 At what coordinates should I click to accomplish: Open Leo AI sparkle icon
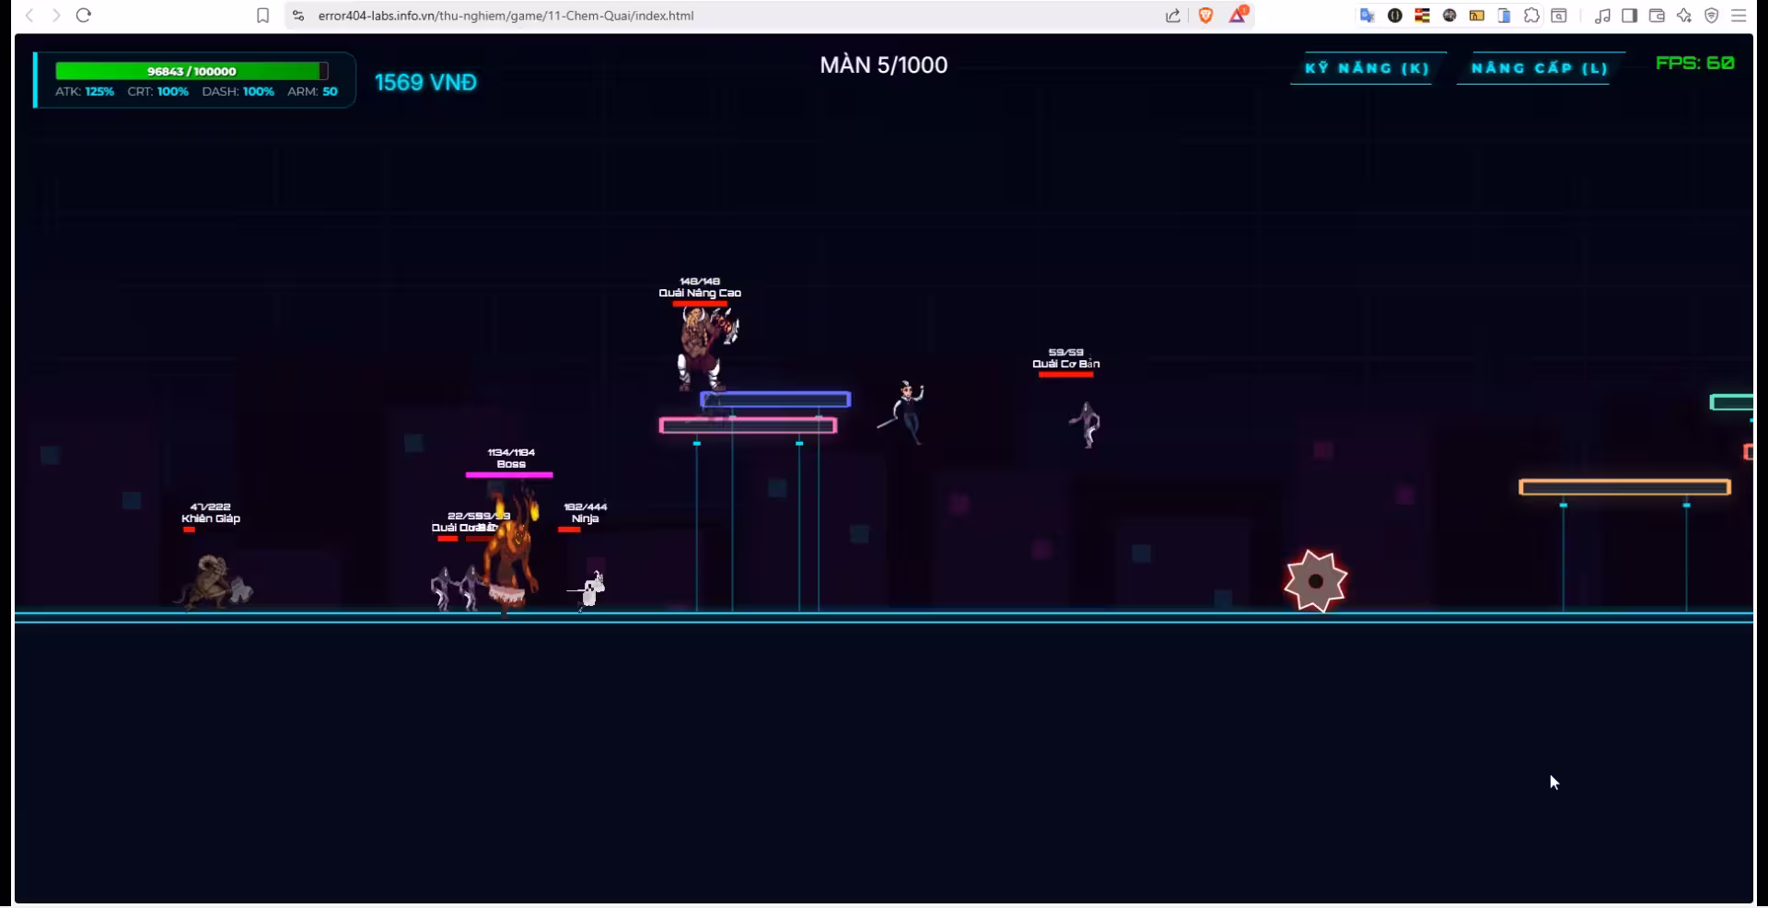pyautogui.click(x=1684, y=16)
